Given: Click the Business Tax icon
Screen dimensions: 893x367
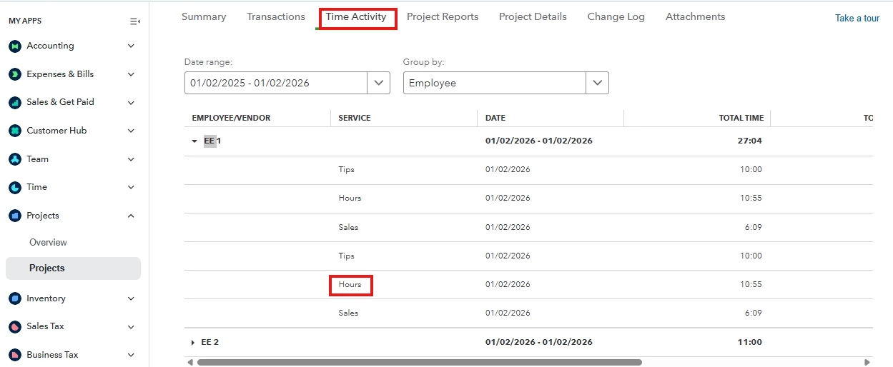Looking at the screenshot, I should [x=15, y=355].
